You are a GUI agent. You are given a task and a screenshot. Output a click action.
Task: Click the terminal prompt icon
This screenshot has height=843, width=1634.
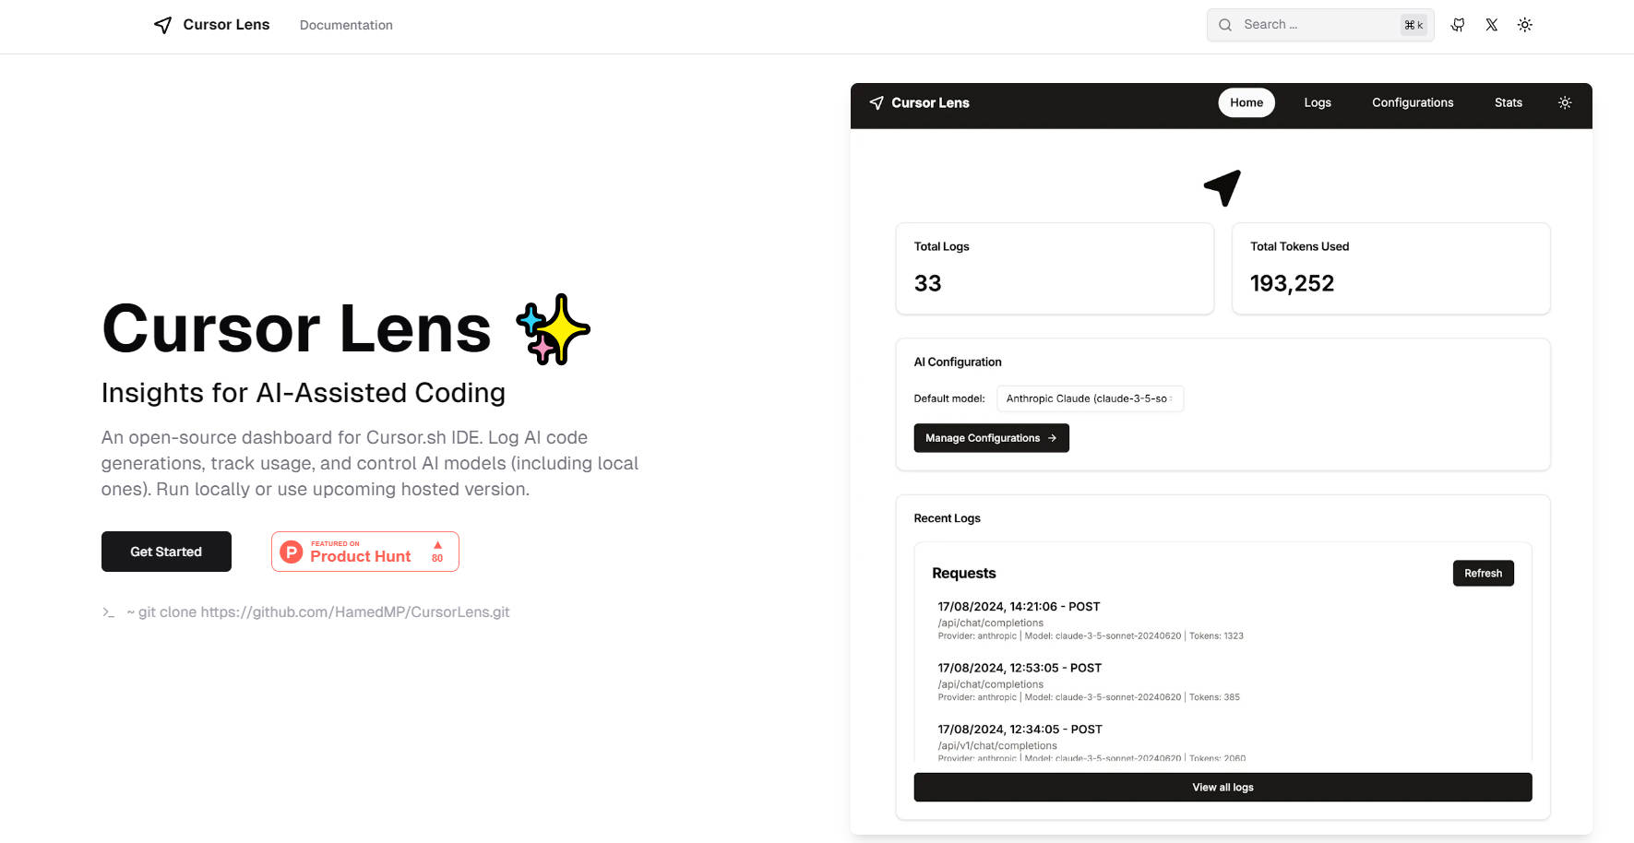click(x=109, y=612)
